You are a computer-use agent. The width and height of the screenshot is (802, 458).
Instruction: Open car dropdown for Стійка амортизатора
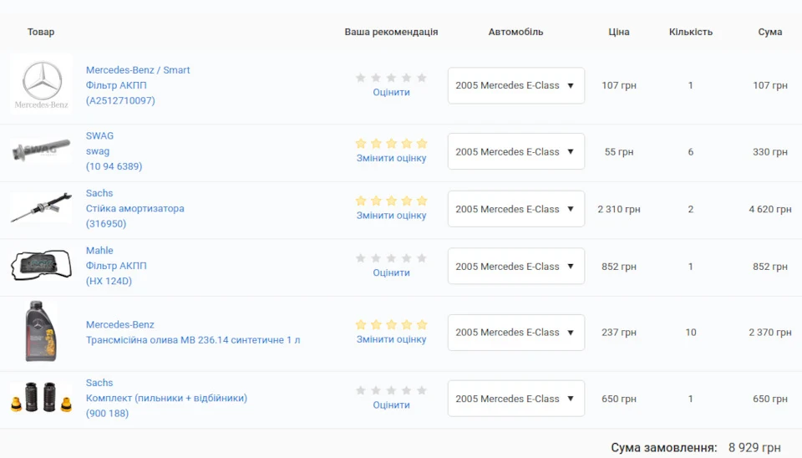516,209
